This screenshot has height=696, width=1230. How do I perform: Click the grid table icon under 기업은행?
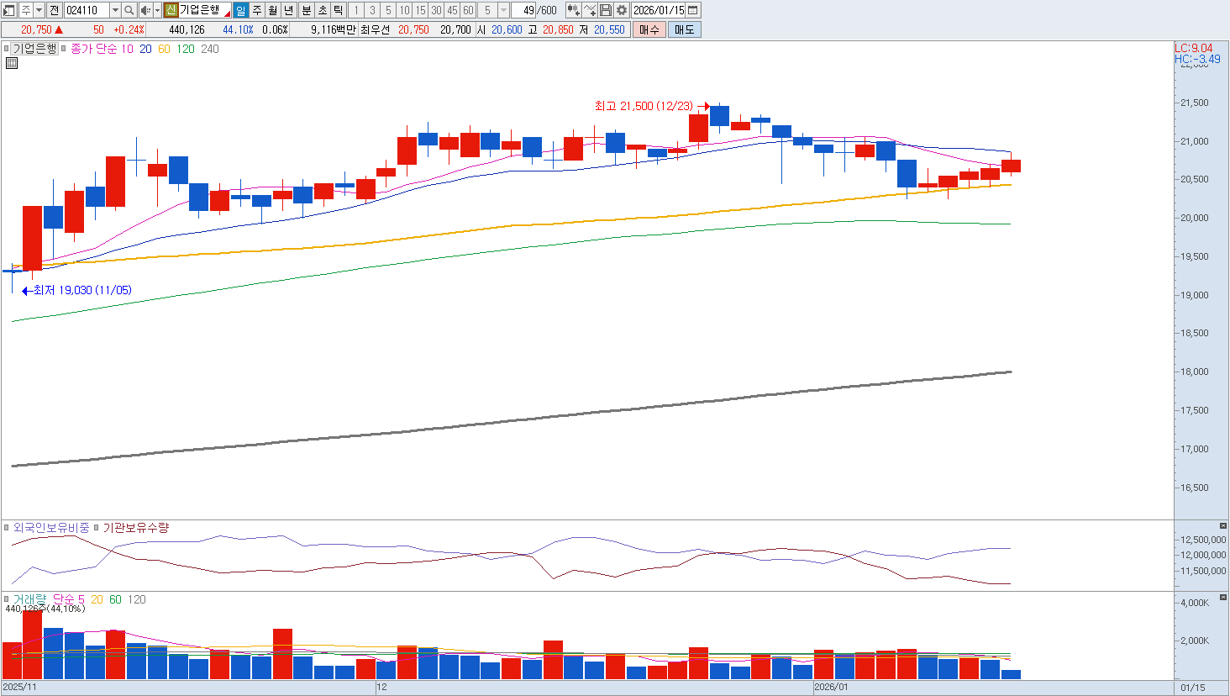[x=12, y=62]
